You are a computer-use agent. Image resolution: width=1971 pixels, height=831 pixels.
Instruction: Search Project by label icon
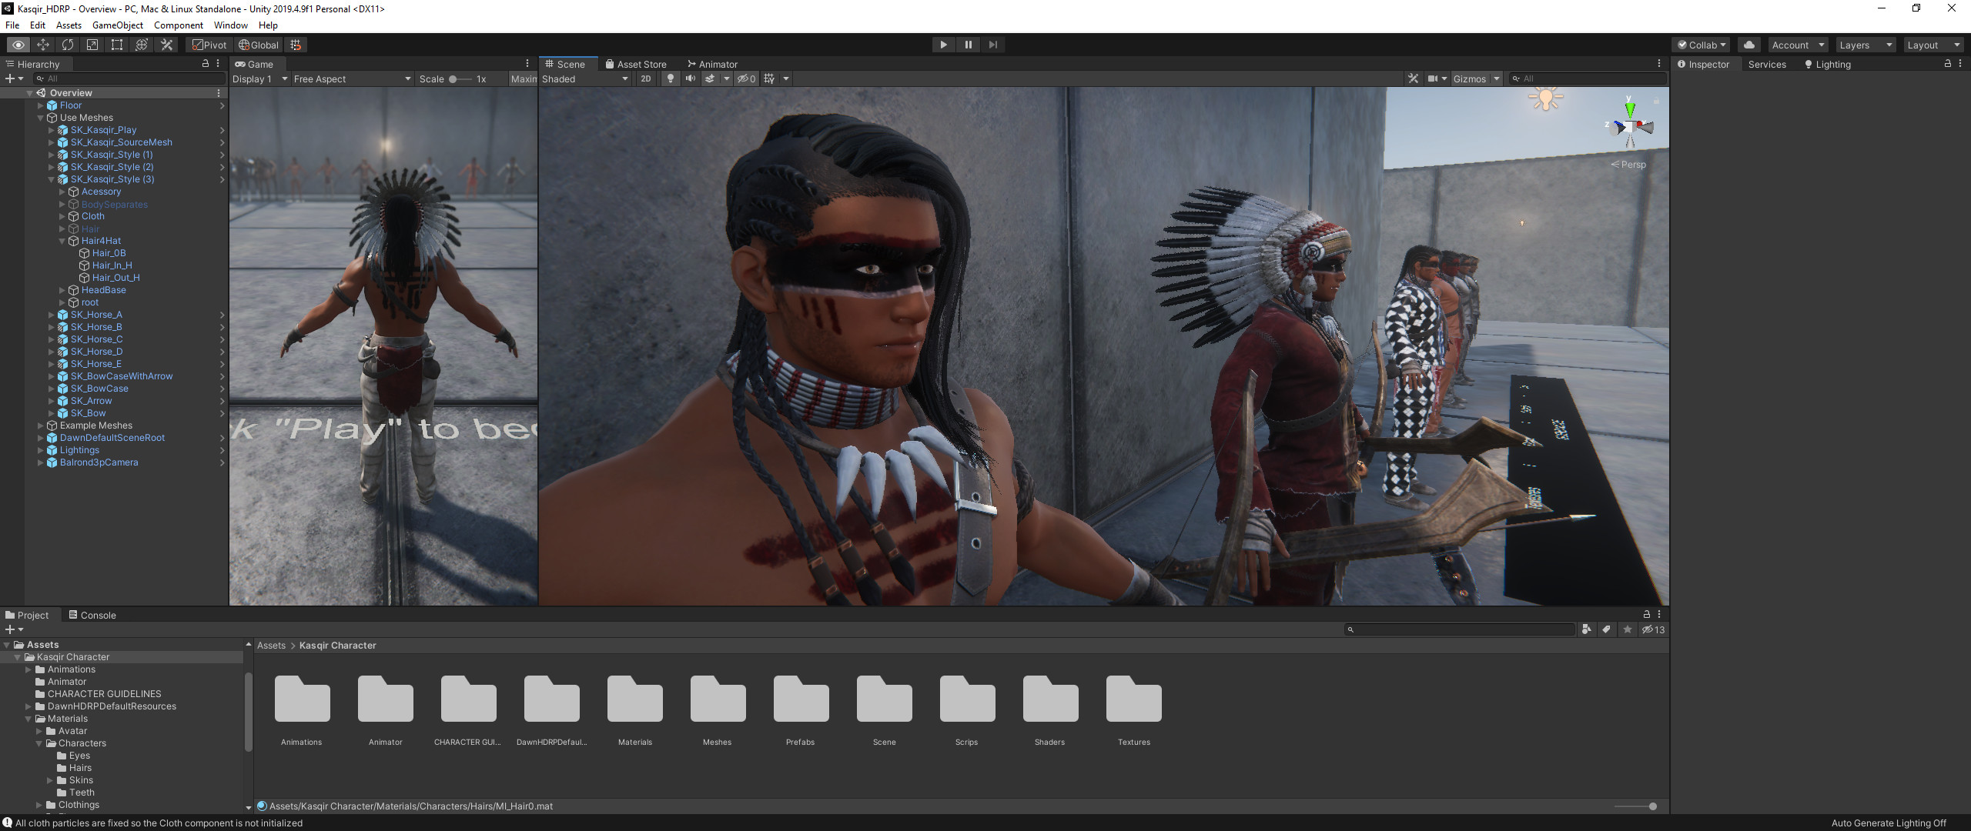[x=1606, y=629]
